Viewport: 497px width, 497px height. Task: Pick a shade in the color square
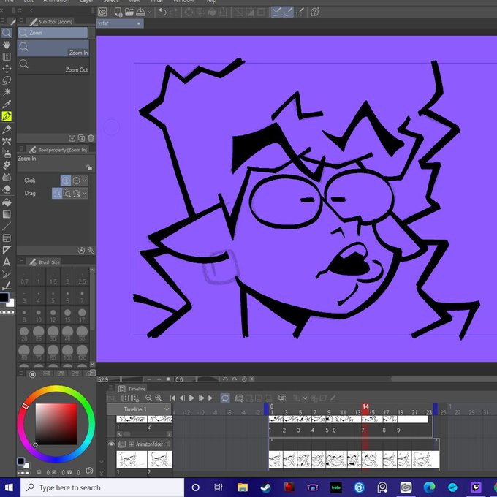[56, 424]
